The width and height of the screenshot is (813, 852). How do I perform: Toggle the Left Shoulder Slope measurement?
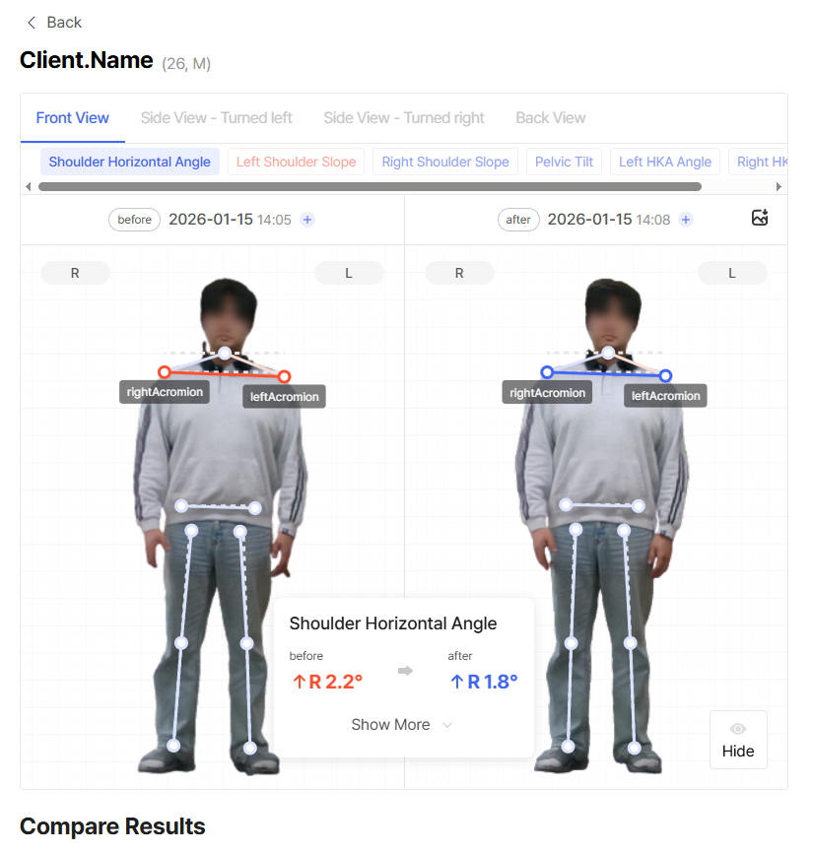point(296,162)
